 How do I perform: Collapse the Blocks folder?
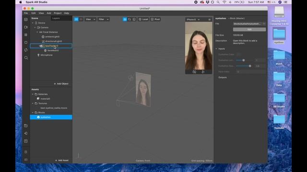33,113
